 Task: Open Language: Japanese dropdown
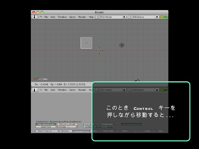[99, 124]
